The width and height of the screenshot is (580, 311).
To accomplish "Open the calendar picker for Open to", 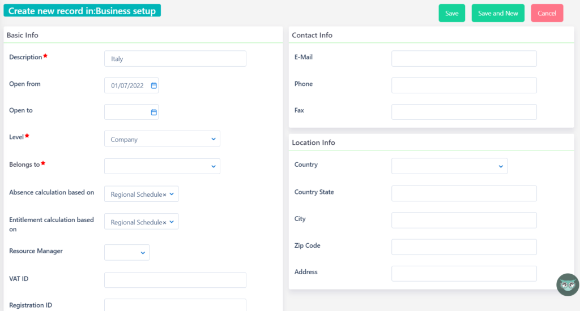I will pyautogui.click(x=154, y=113).
